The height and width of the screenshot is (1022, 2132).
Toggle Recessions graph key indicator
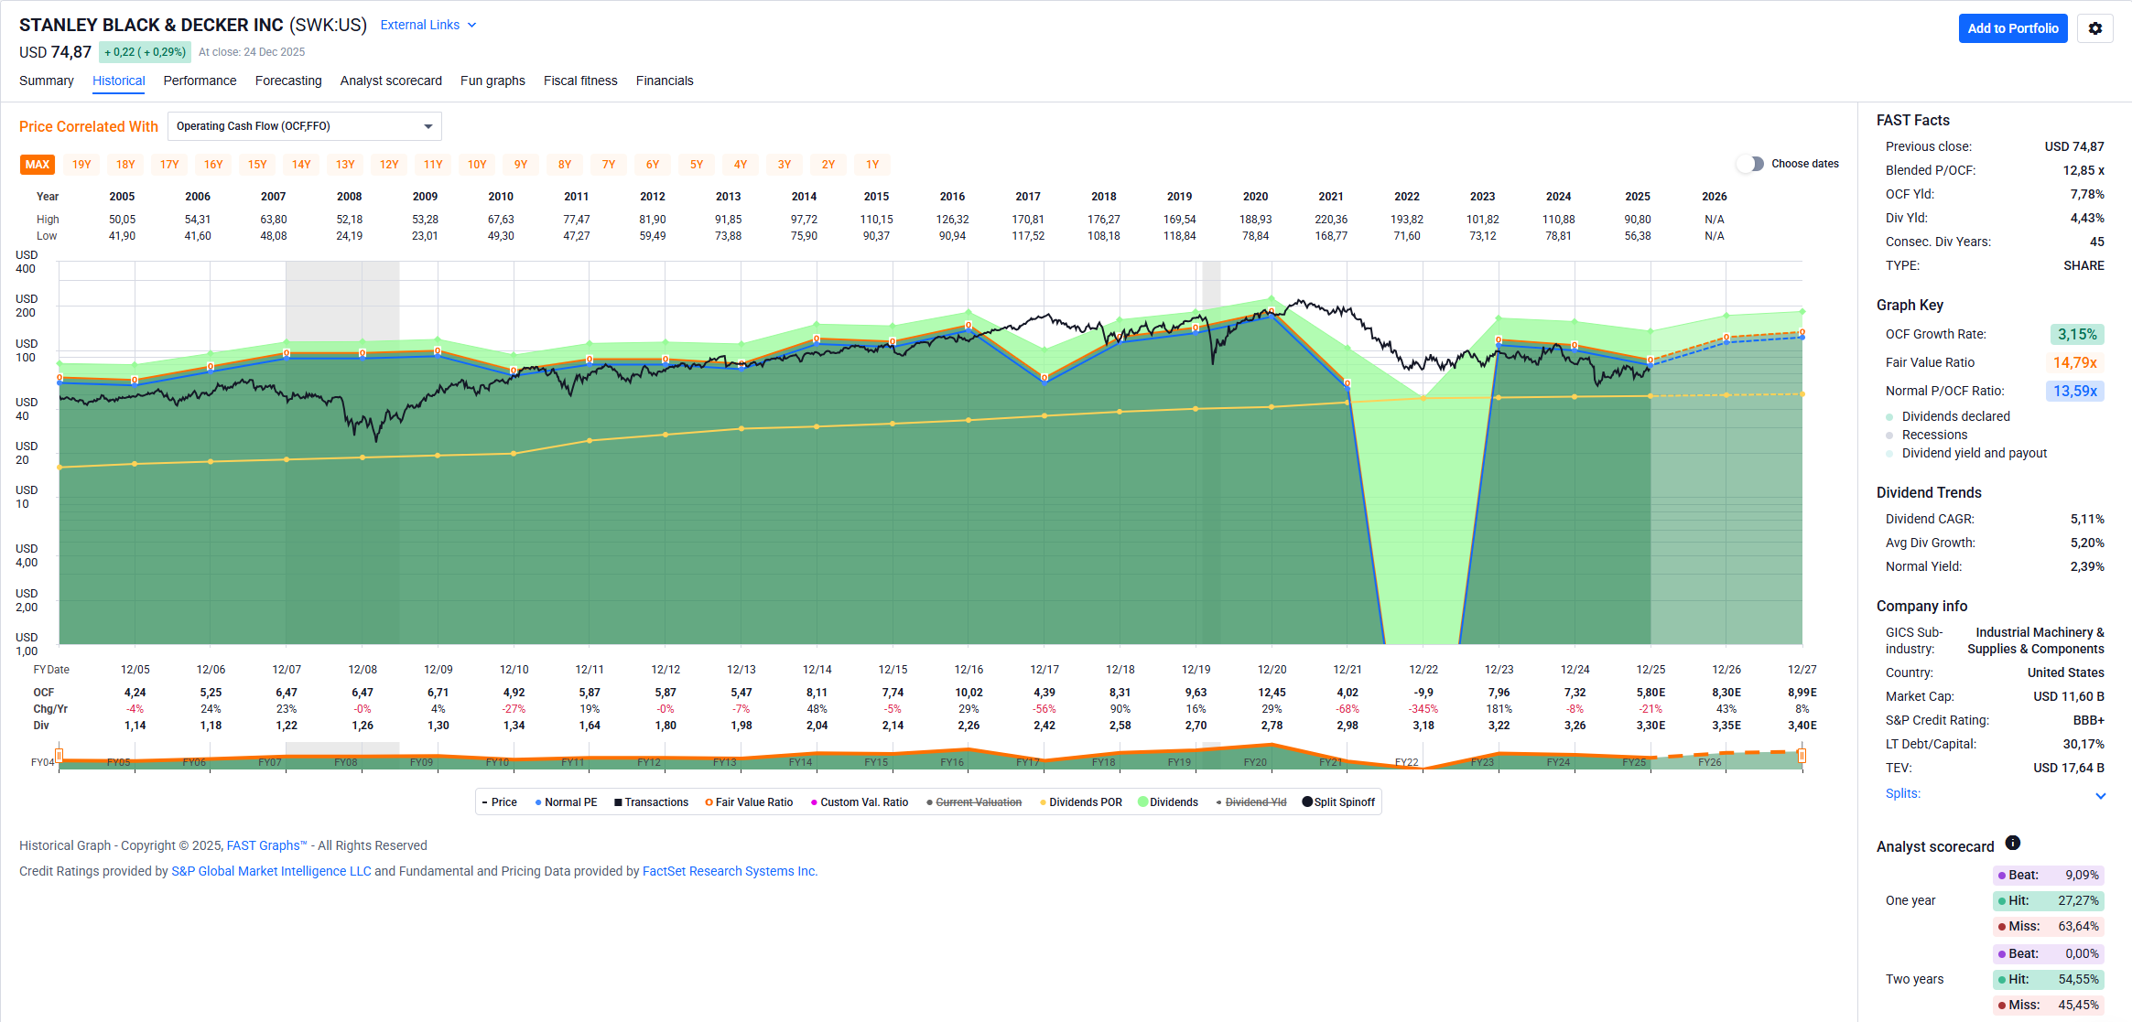(x=1889, y=436)
